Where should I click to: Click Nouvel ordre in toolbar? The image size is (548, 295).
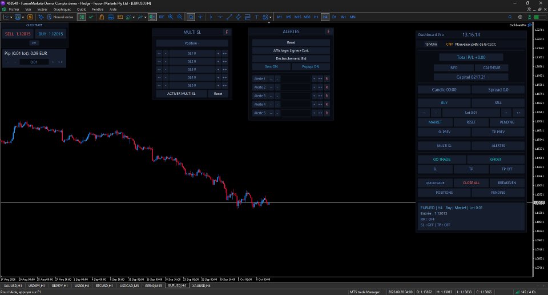pos(60,17)
